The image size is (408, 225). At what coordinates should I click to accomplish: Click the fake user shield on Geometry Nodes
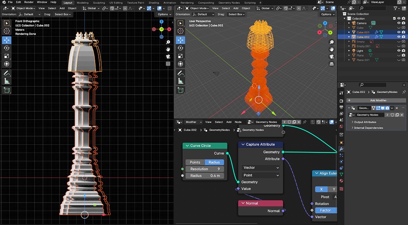tap(392, 115)
